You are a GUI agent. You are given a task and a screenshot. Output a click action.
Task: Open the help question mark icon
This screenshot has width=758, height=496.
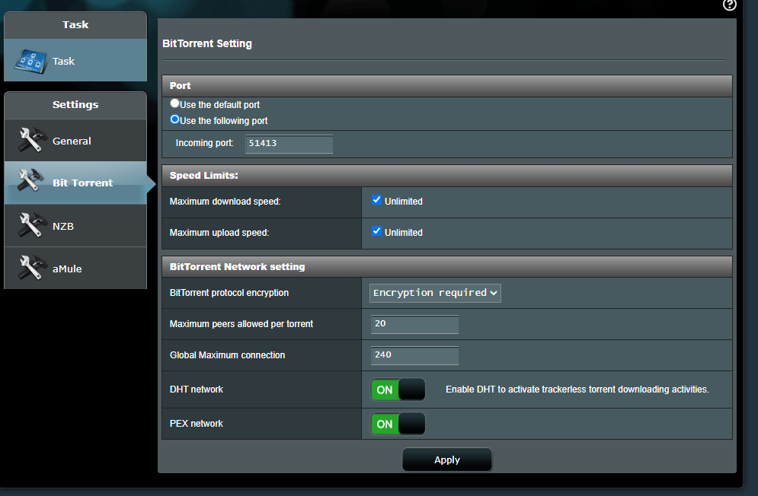pos(729,5)
